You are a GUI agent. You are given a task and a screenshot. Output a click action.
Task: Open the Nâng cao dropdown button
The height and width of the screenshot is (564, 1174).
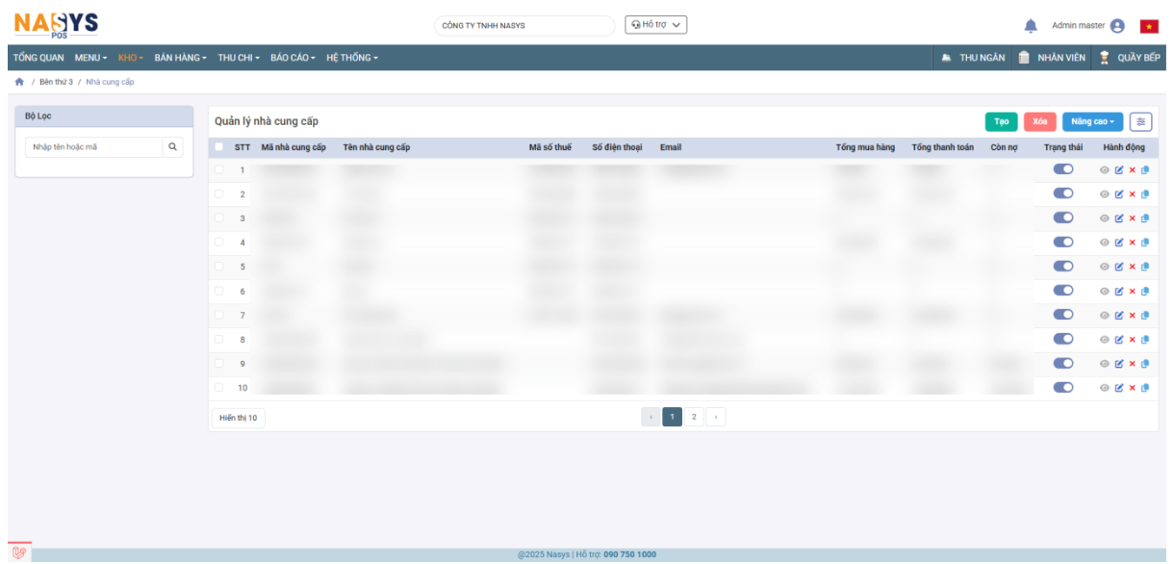pyautogui.click(x=1092, y=122)
